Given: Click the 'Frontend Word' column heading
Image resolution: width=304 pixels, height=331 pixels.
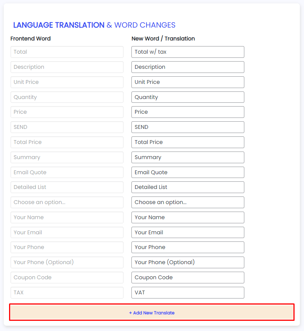Looking at the screenshot, I should pyautogui.click(x=31, y=39).
